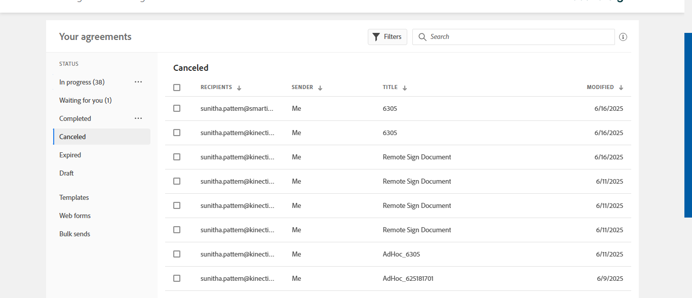The width and height of the screenshot is (692, 298).
Task: Open the Web forms section
Action: pos(75,216)
